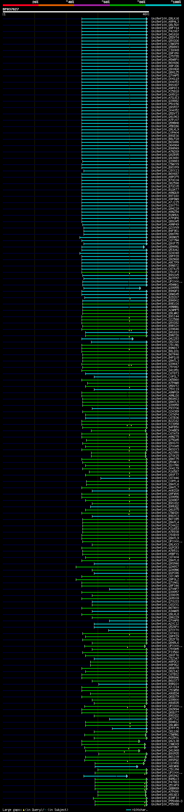Viewport: 184px width, 812px height.
Task: Select label UniRef100_P23958
Action: tap(165, 424)
